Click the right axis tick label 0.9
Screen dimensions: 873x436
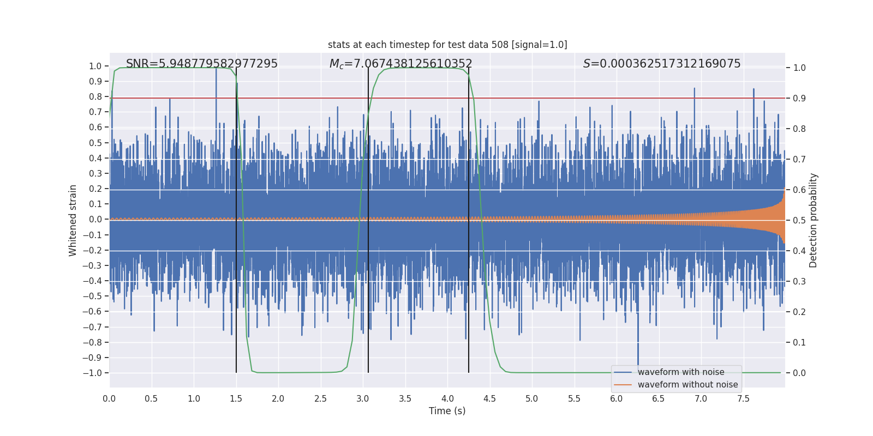(x=799, y=98)
